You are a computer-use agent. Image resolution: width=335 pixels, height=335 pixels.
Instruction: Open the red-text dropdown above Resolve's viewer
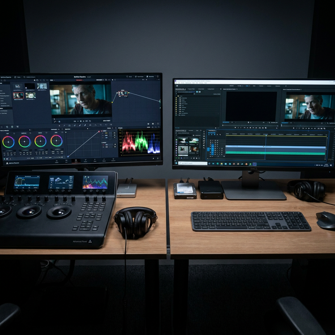coord(80,80)
